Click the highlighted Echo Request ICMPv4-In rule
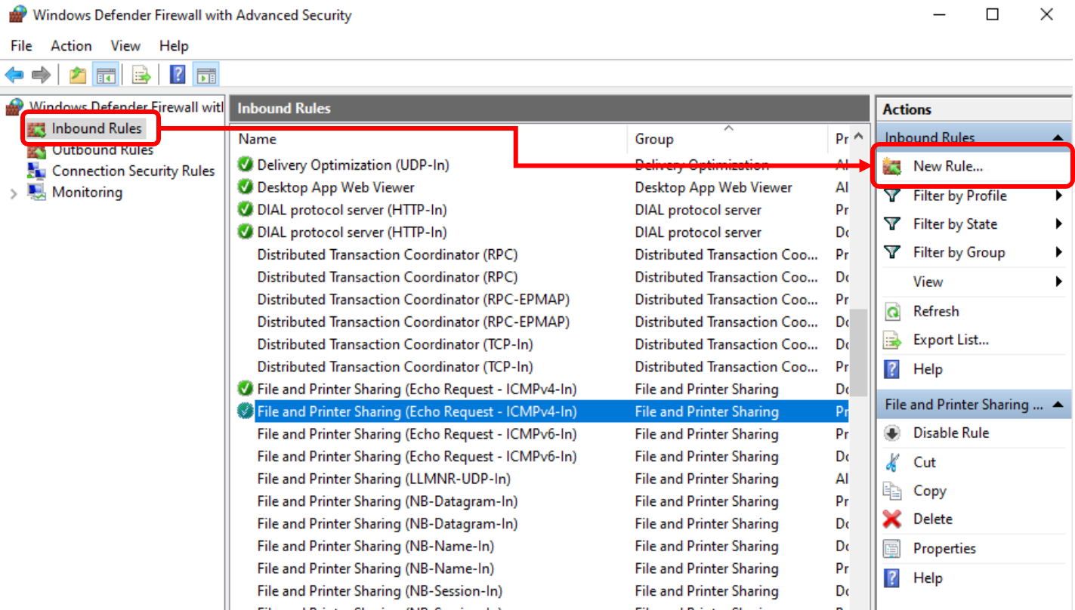Screen dimensions: 1075x610 417,411
